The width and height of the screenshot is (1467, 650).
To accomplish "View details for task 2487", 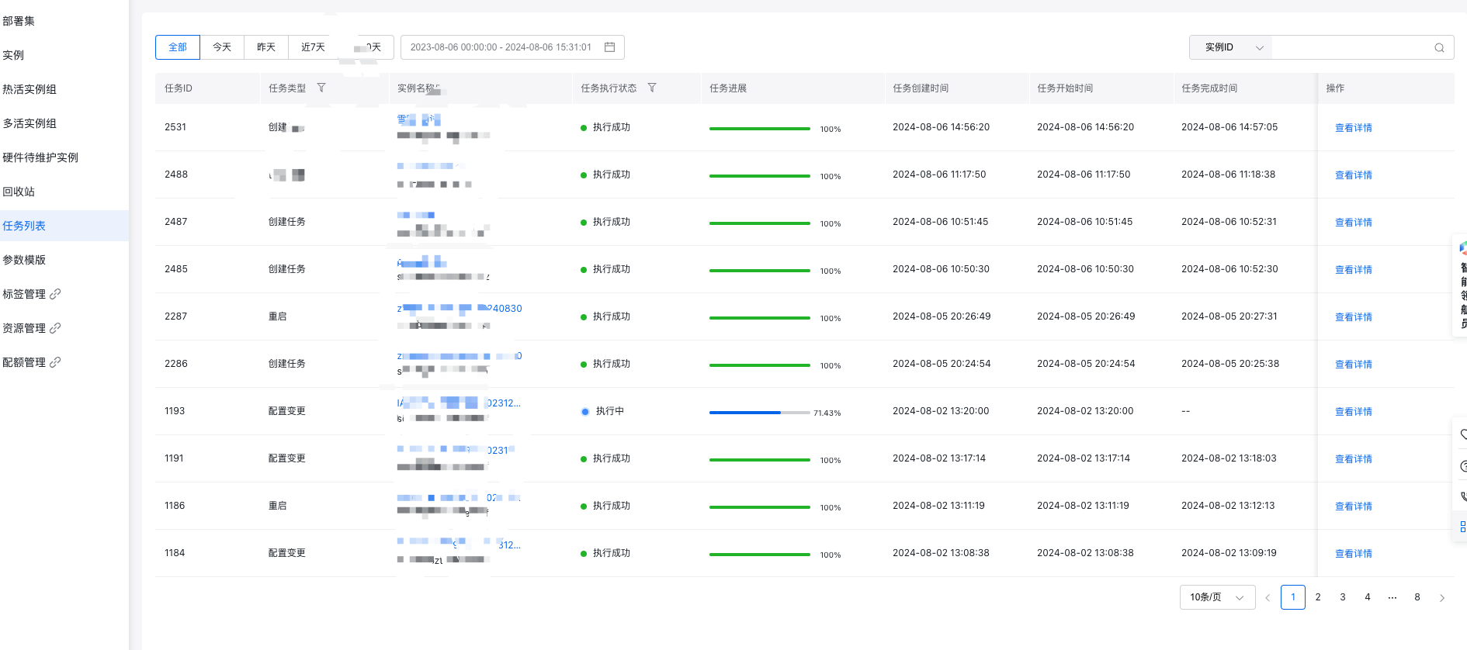I will click(1353, 223).
